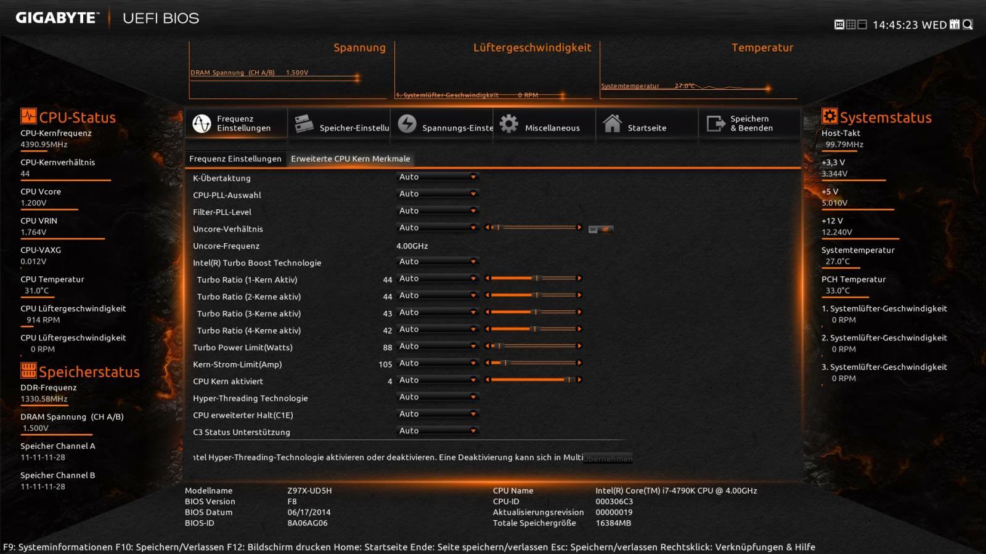Click the BIOS-ID value 8A06AG06
Image resolution: width=986 pixels, height=554 pixels.
[x=308, y=523]
